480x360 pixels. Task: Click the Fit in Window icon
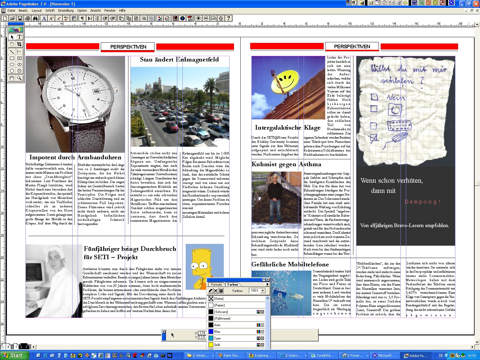coord(221,18)
